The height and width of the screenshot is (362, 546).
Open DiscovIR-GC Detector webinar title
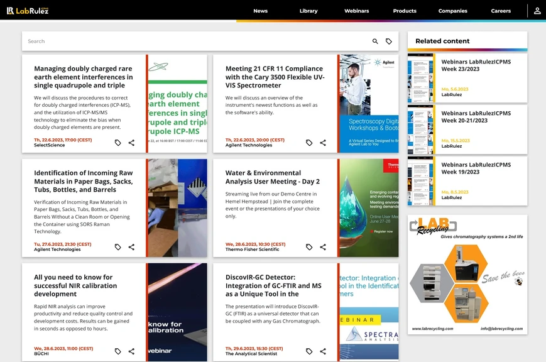pos(273,285)
